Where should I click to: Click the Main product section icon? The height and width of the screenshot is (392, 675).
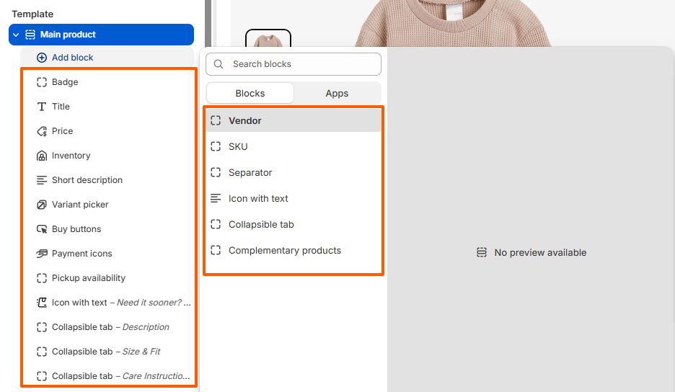[30, 35]
